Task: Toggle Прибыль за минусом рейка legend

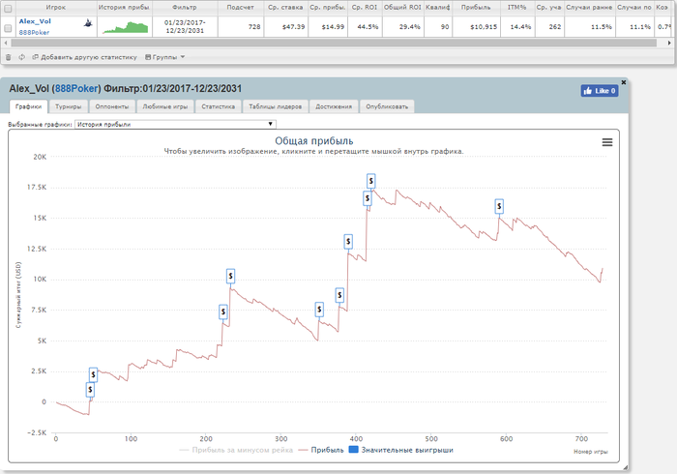Action: pyautogui.click(x=236, y=450)
